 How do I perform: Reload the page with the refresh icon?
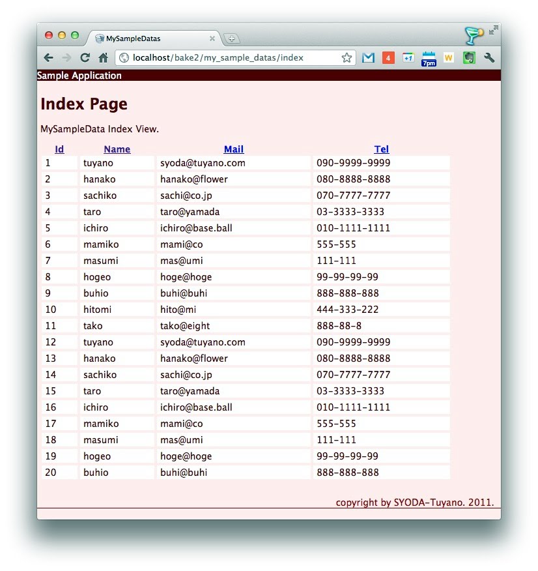pyautogui.click(x=85, y=57)
